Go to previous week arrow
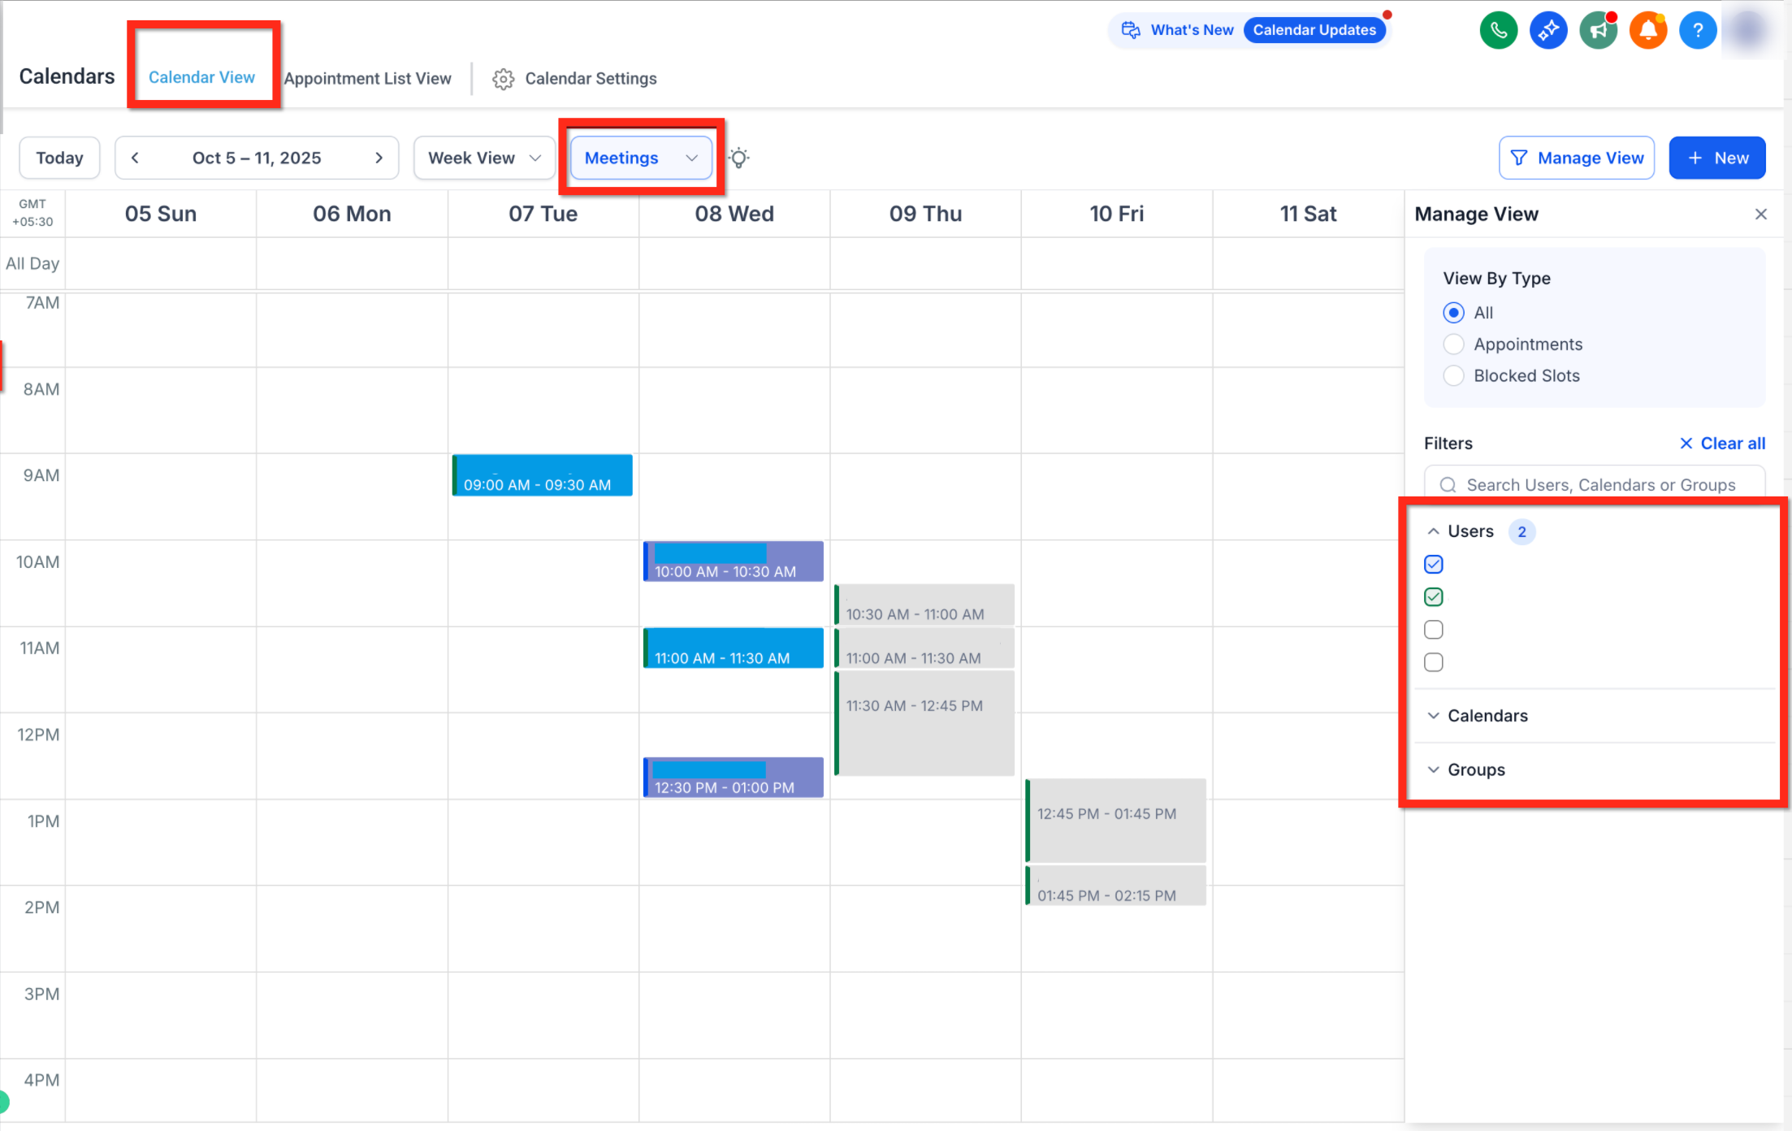Image resolution: width=1792 pixels, height=1131 pixels. click(x=135, y=158)
